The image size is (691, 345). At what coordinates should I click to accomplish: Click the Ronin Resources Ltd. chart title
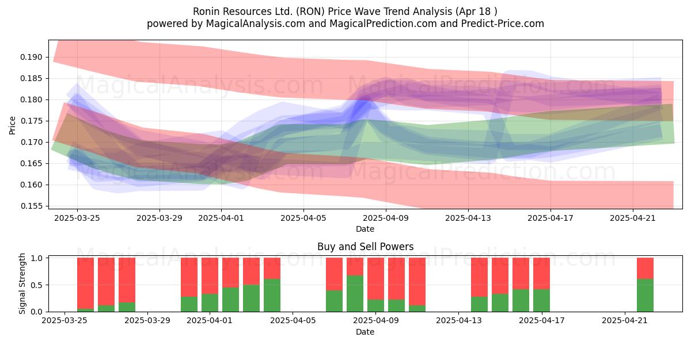pos(345,11)
